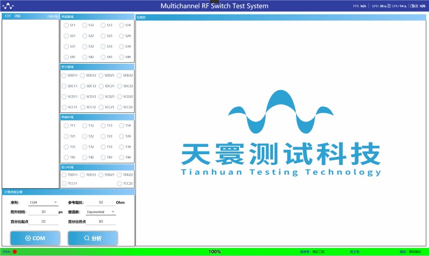
Task: Click the waveform app logo in title bar
Action: tap(9, 6)
